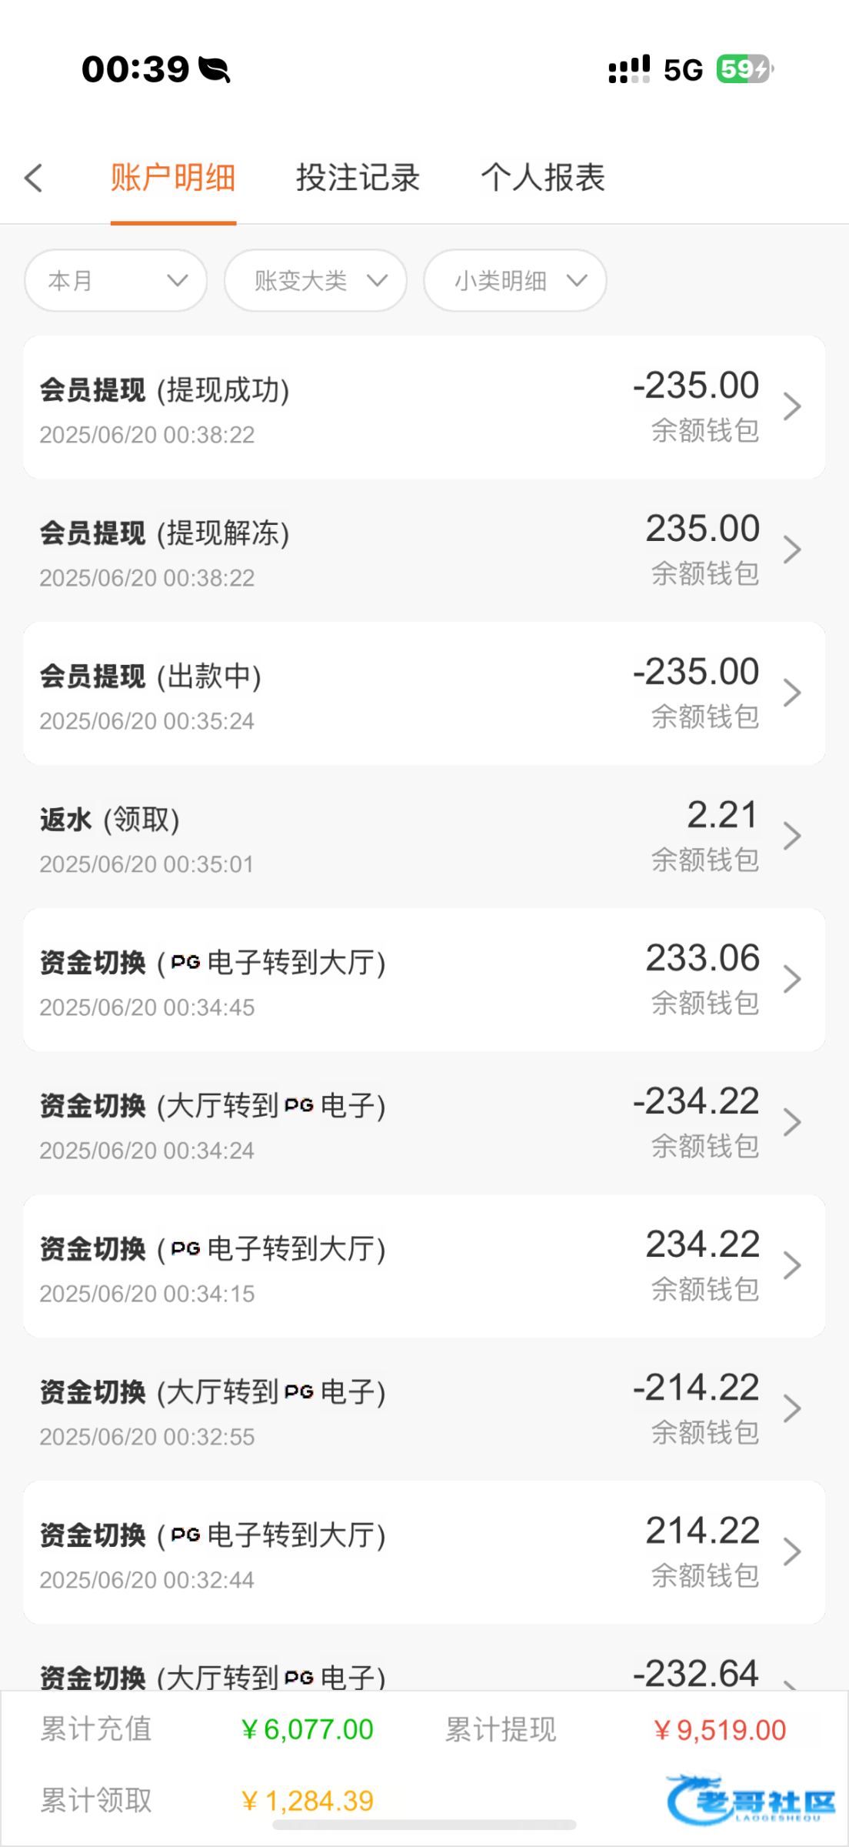Open the 账变大类 category dropdown
The width and height of the screenshot is (849, 1847).
tap(315, 281)
